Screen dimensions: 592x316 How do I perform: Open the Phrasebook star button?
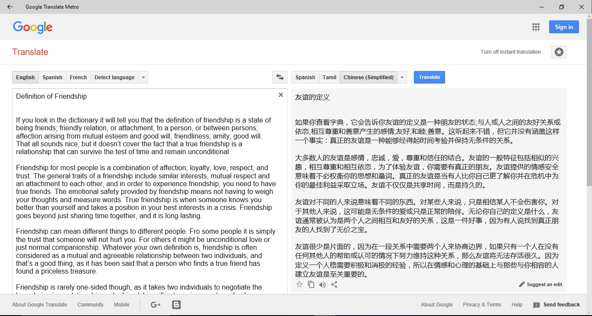point(559,52)
